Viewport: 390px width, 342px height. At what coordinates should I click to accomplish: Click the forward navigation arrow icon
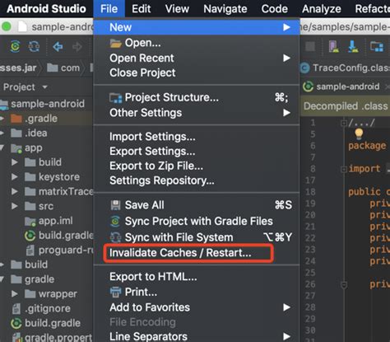pos(77,47)
